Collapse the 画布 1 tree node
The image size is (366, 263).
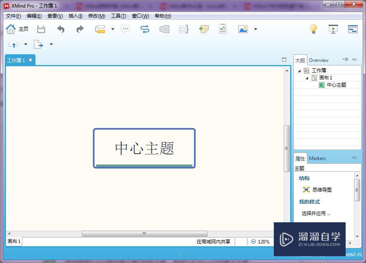[307, 78]
